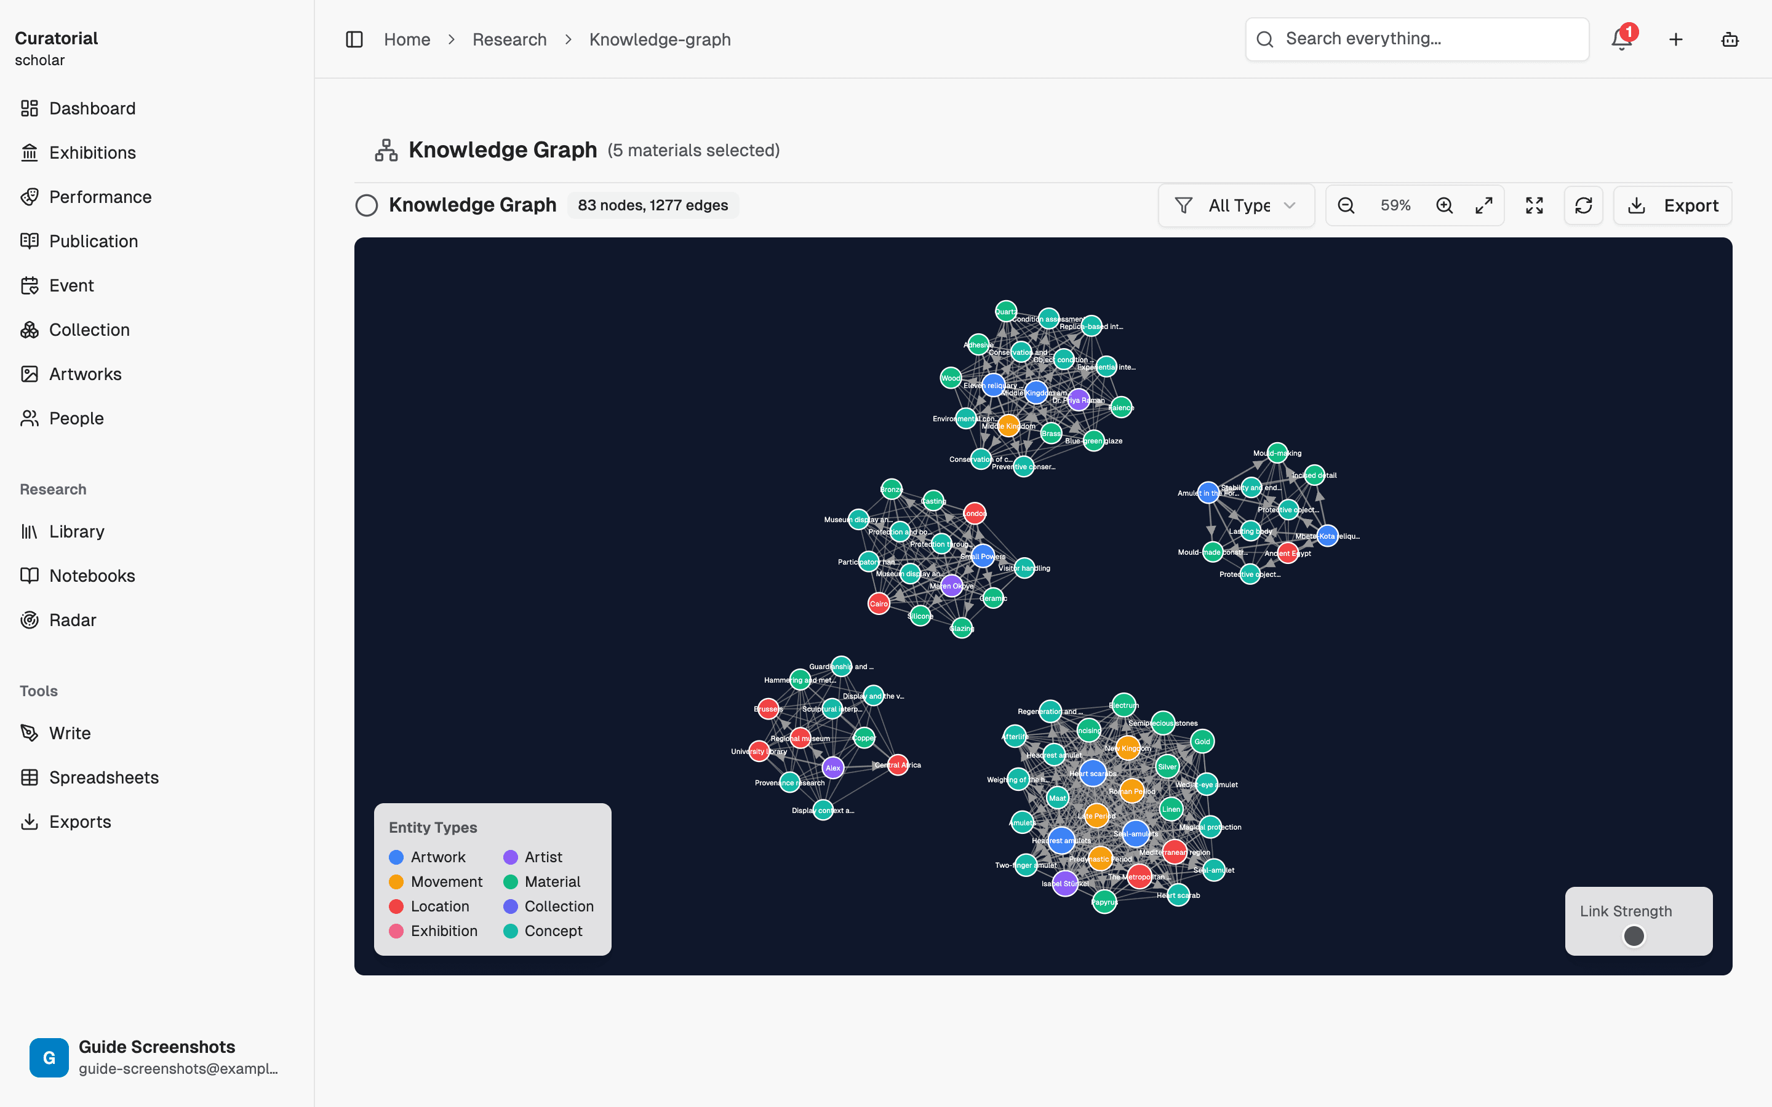This screenshot has height=1107, width=1772.
Task: Zoom out the knowledge graph
Action: [1346, 206]
